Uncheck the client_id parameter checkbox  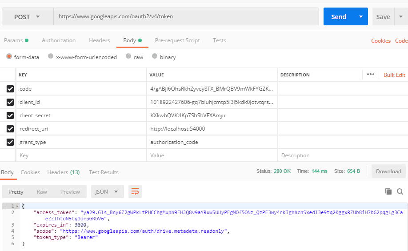click(x=10, y=102)
